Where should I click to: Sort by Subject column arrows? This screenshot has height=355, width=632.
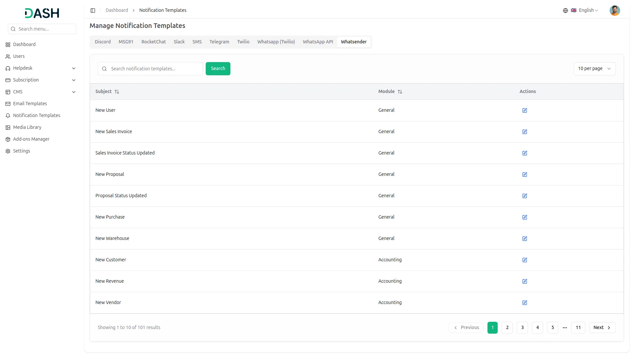(117, 92)
